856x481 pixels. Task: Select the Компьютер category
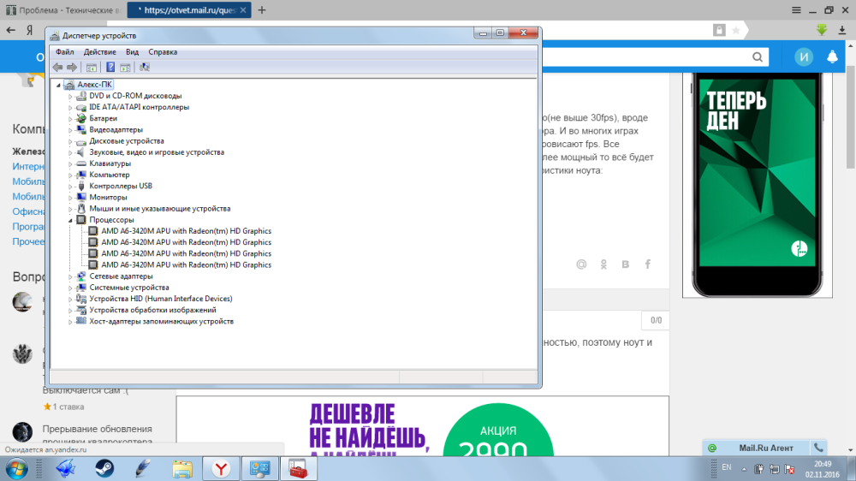pos(110,175)
